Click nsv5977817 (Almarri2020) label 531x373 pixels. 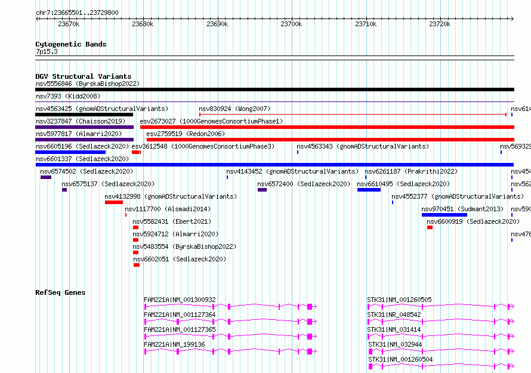(x=79, y=134)
